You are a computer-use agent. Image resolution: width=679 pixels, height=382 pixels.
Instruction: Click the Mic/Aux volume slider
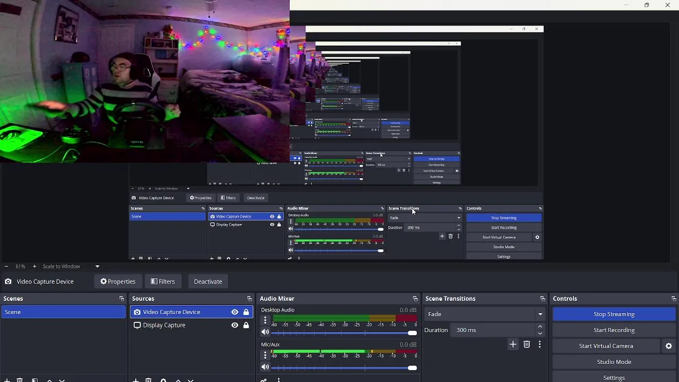[x=345, y=368]
